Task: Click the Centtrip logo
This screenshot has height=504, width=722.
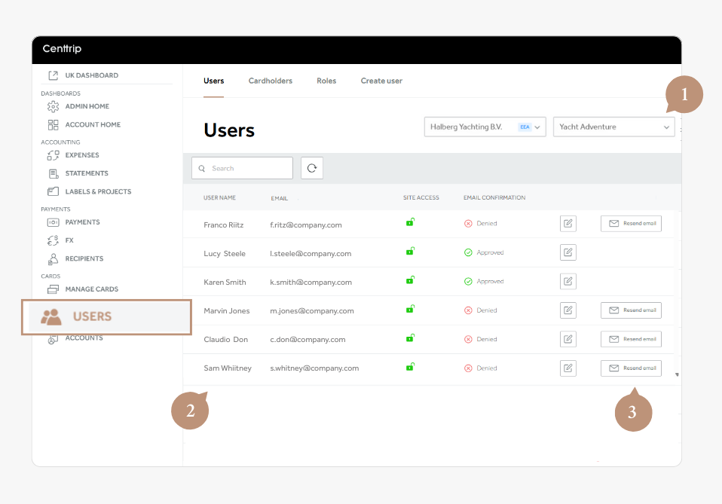Action: 62,49
